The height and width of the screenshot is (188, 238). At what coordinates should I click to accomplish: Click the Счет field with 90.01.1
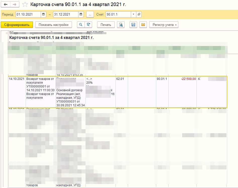[118, 15]
